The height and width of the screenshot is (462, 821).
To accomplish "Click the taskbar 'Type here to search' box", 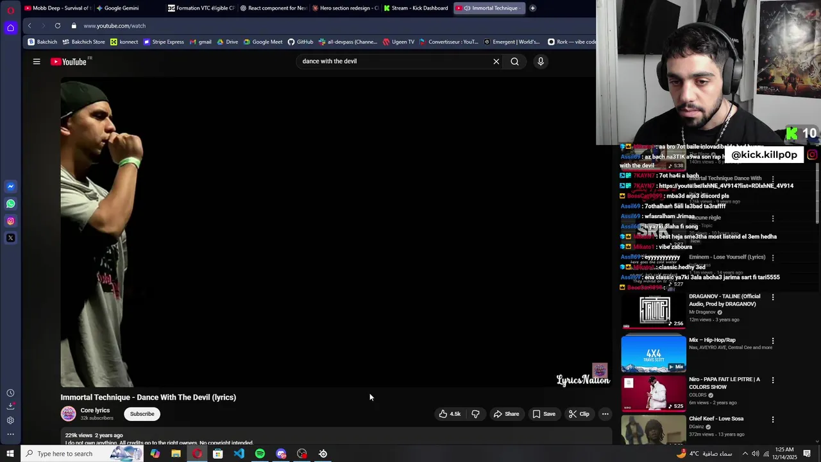I will point(81,454).
